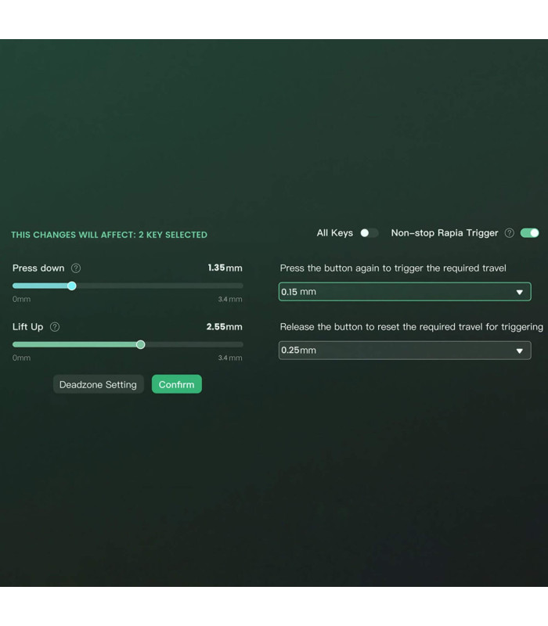Click the help icon beside Lift Up
Viewport: 548px width, 626px height.
(55, 327)
